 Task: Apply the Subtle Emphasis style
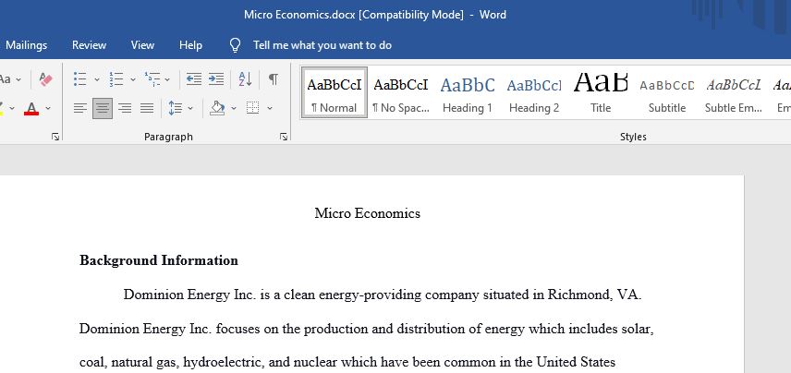click(734, 92)
